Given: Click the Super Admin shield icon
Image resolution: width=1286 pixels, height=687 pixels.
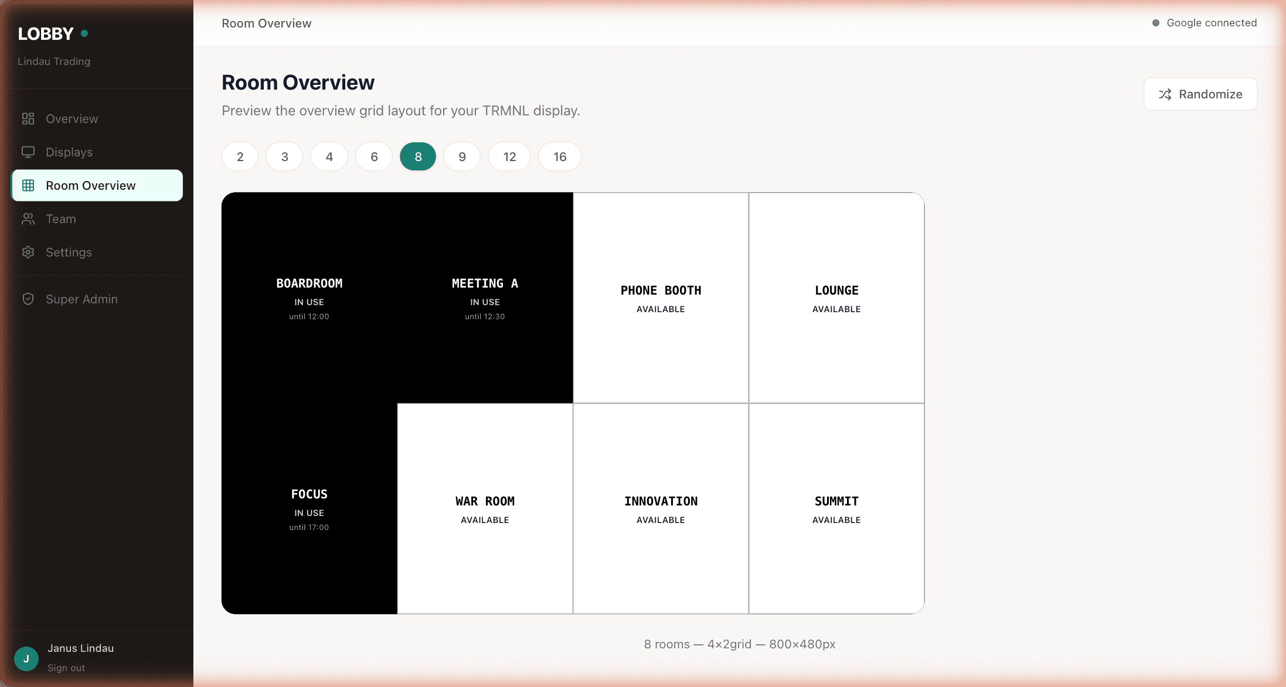Looking at the screenshot, I should tap(28, 299).
